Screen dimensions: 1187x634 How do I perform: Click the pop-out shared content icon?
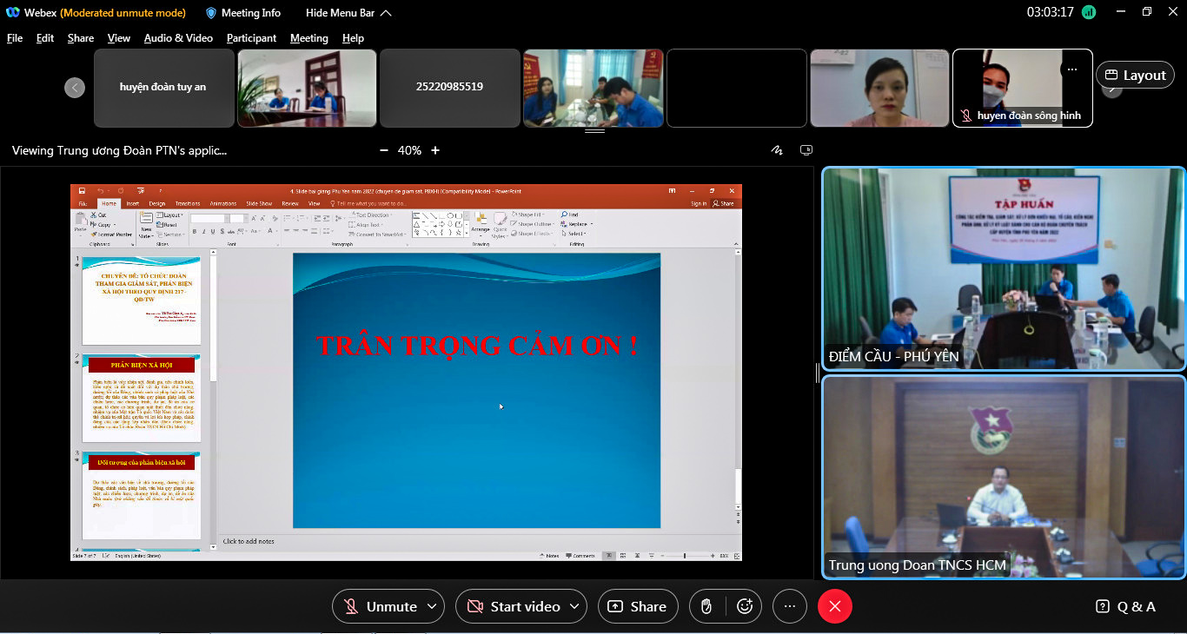[806, 150]
